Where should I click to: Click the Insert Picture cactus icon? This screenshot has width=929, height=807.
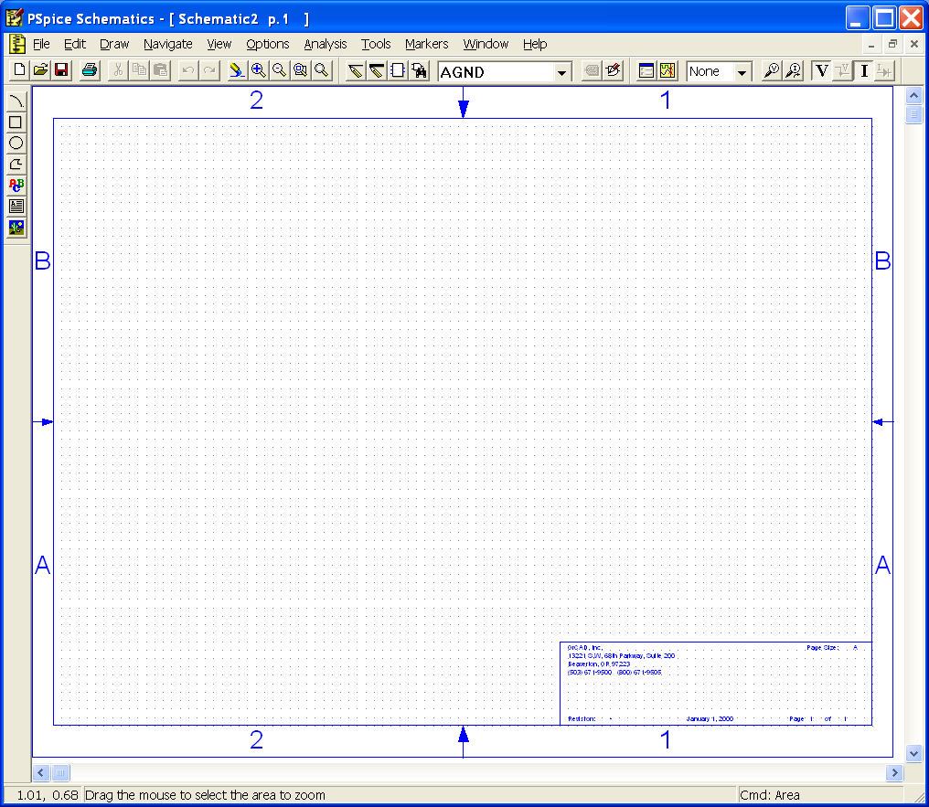16,228
